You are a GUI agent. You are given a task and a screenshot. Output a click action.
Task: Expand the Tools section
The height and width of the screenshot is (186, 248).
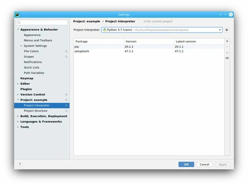coord(18,127)
